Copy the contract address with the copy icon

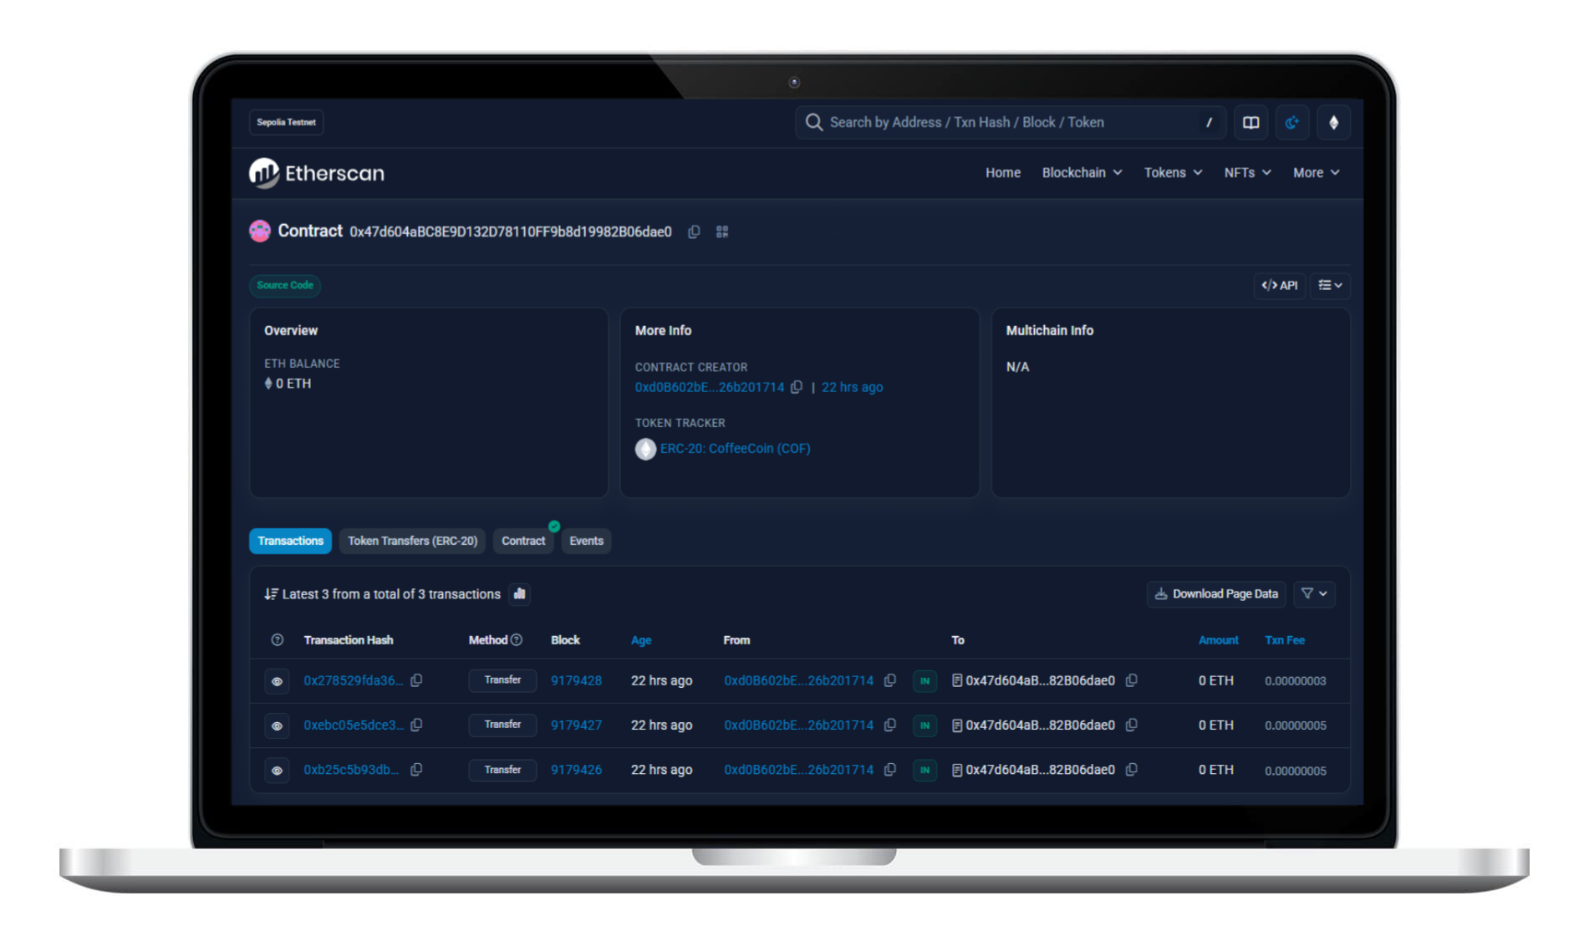tap(694, 232)
